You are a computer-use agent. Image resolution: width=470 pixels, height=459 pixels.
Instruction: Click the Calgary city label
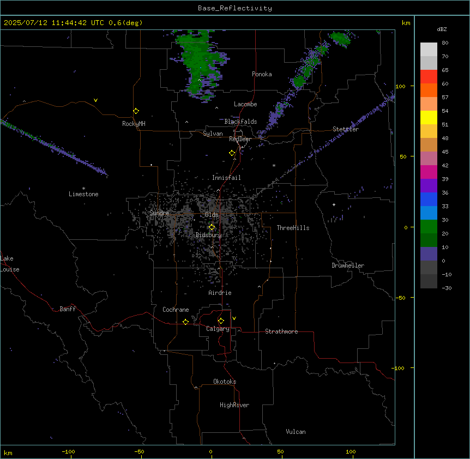(218, 329)
